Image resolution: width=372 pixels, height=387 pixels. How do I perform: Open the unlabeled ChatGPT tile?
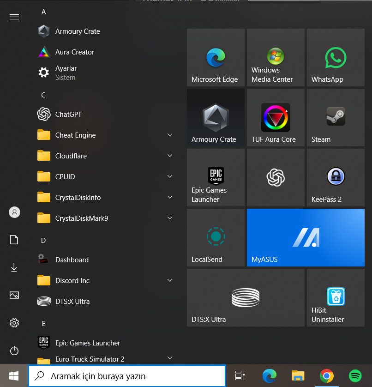(x=276, y=177)
